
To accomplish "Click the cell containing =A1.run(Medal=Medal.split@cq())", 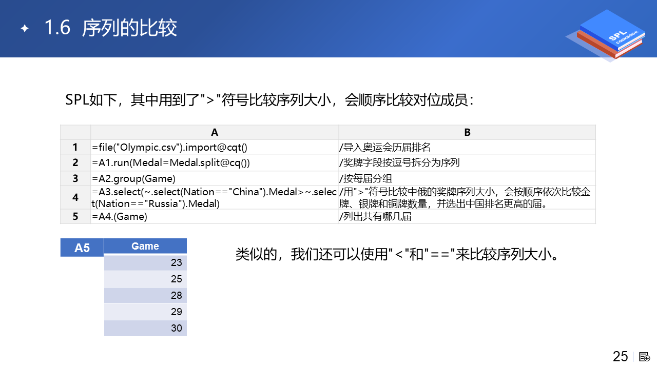I will tap(215, 163).
